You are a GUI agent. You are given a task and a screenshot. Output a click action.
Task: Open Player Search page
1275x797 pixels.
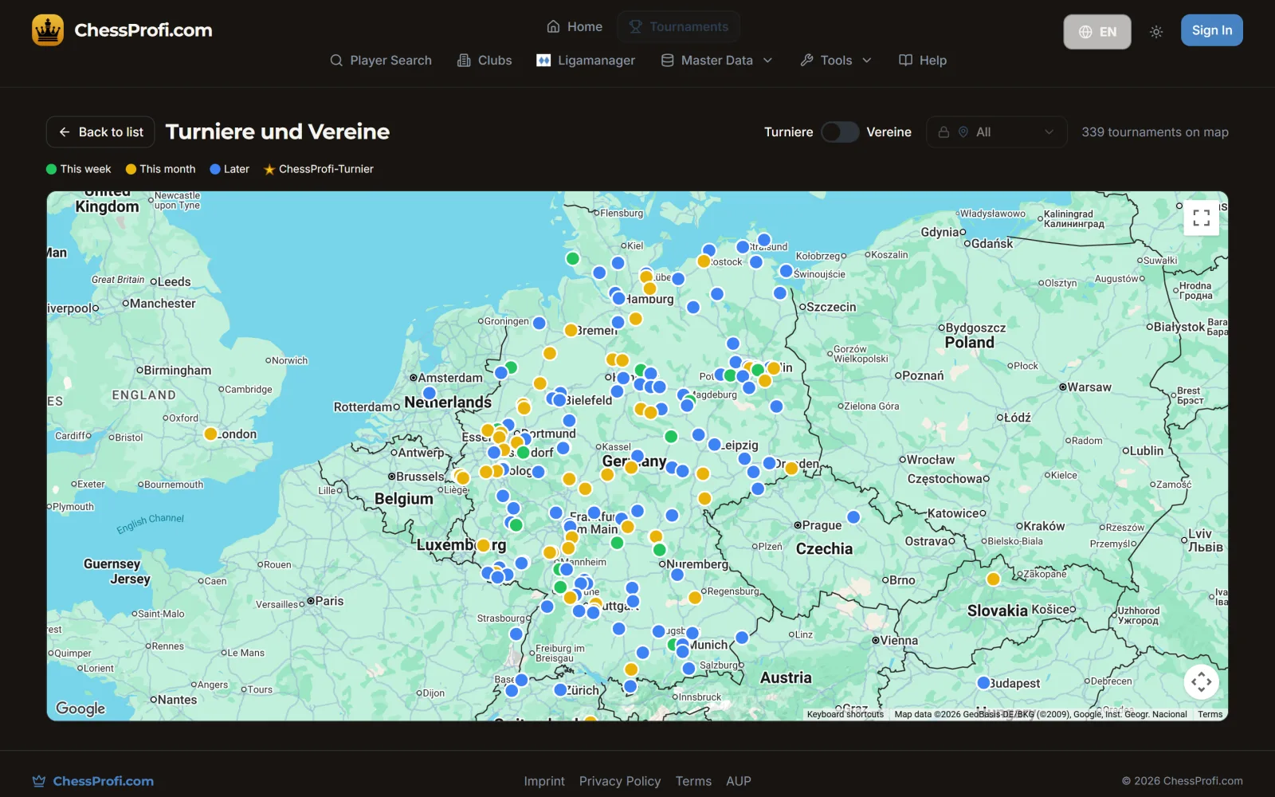click(x=381, y=61)
